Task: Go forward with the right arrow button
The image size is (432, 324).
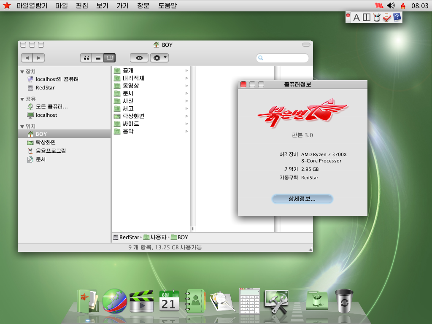Action: (39, 58)
